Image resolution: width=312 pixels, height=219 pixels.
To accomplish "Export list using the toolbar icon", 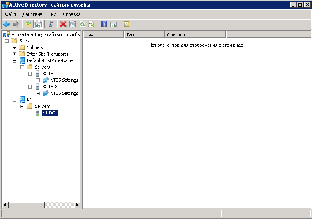I will point(91,24).
